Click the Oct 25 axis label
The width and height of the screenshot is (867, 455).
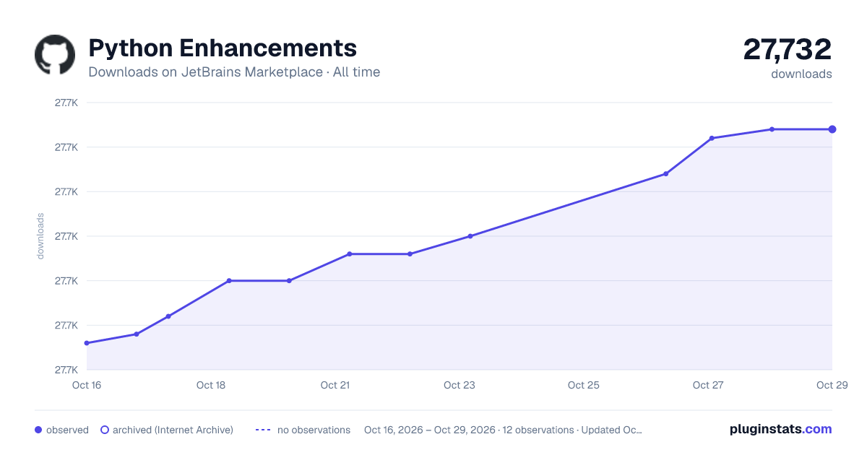tap(584, 385)
